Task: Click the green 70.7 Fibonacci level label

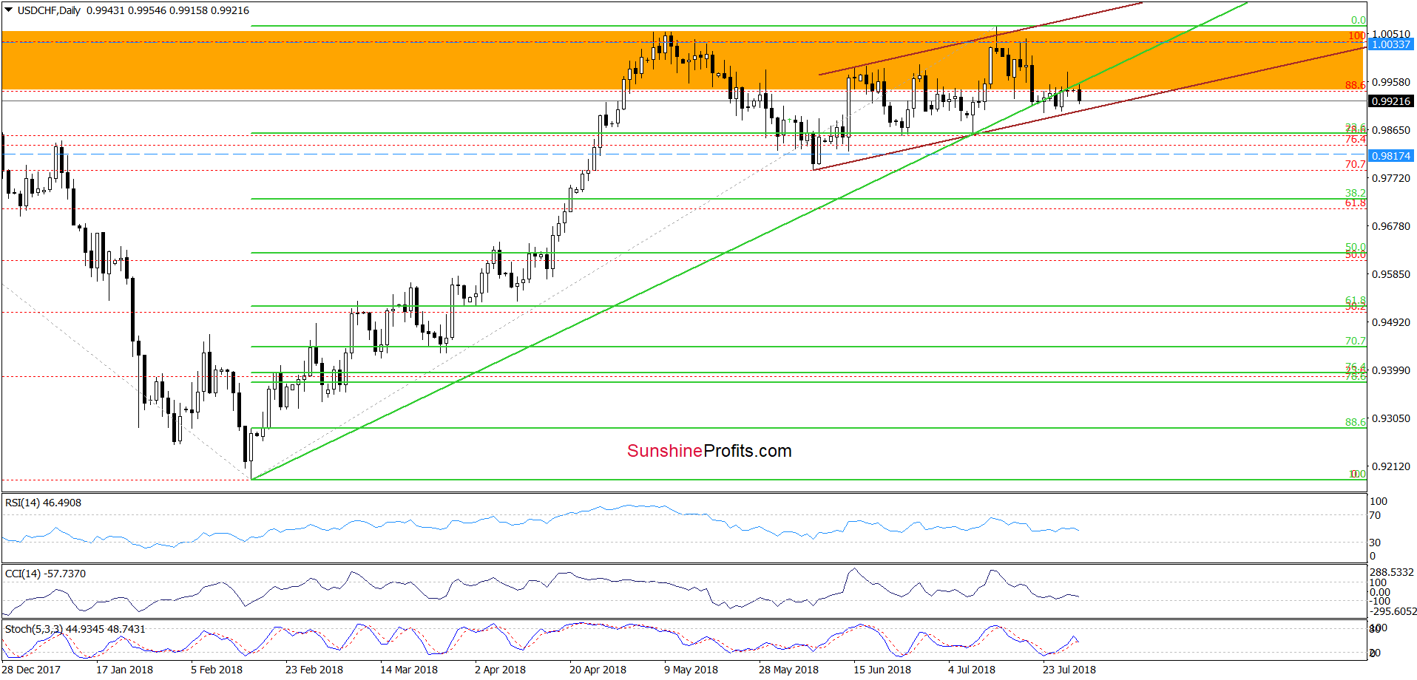Action: [1356, 341]
